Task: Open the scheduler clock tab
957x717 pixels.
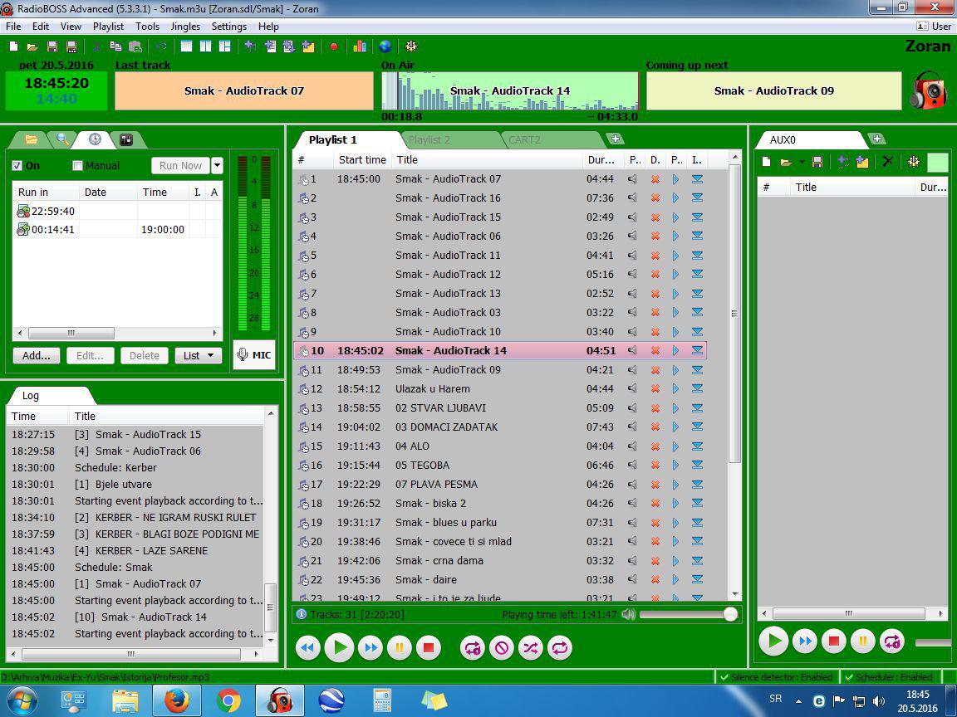Action: (x=95, y=139)
